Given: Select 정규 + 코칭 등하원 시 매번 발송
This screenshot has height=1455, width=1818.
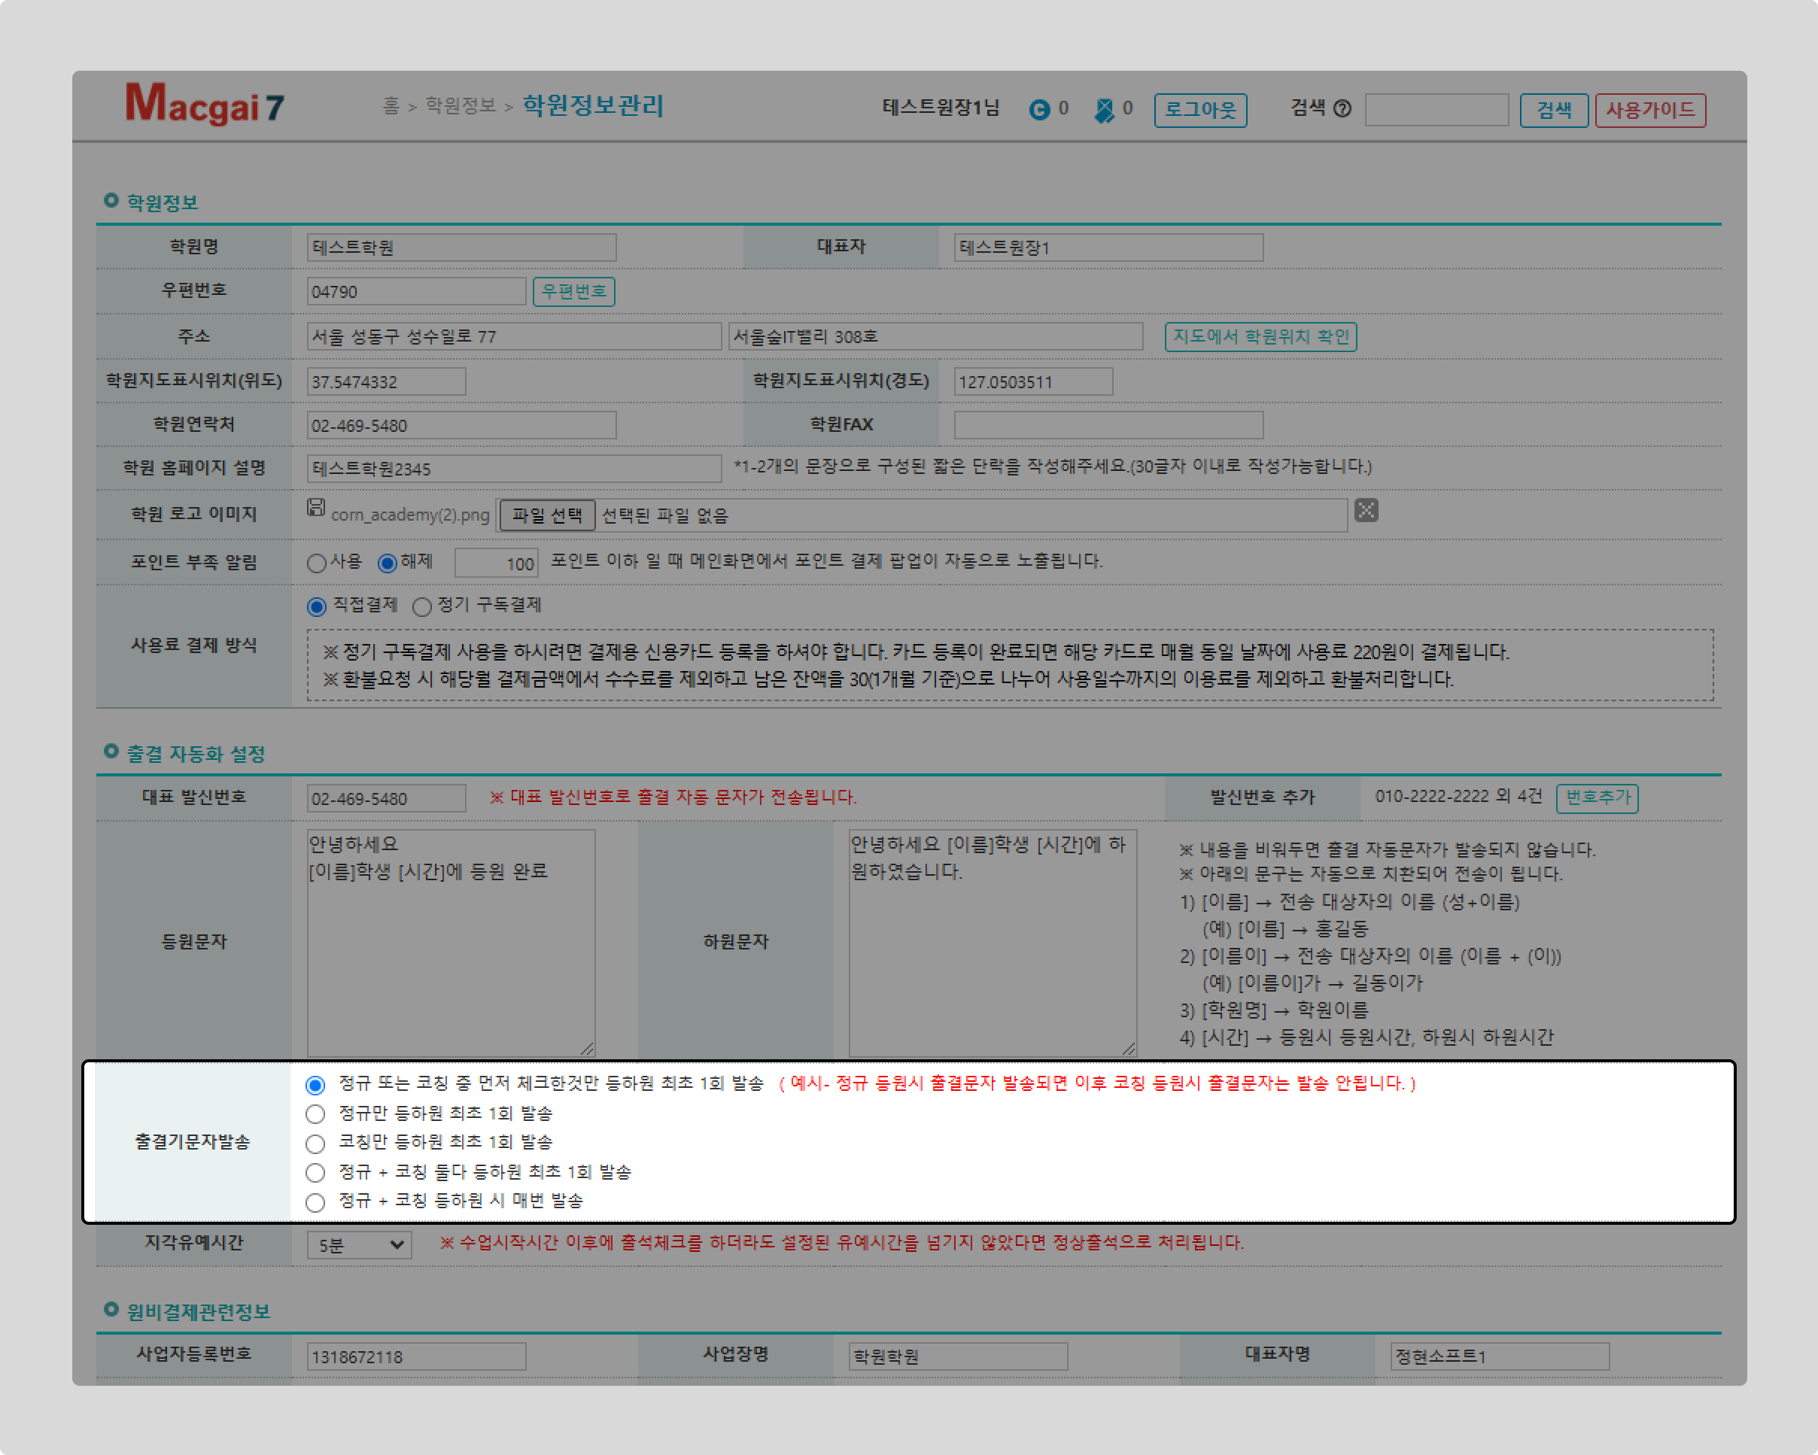Looking at the screenshot, I should [x=315, y=1202].
